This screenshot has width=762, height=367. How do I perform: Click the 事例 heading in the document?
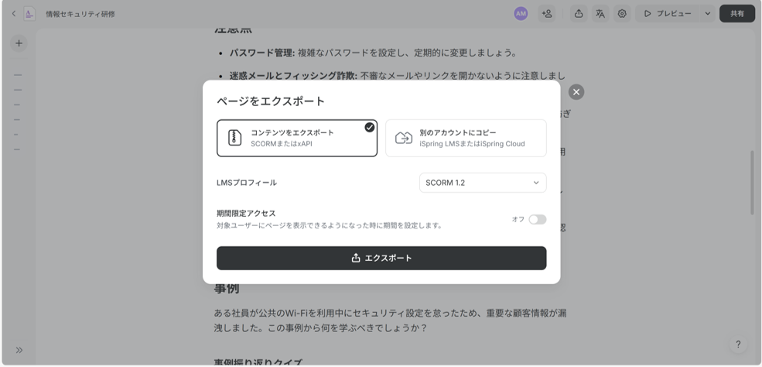227,288
